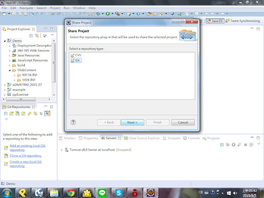Click Next button in Share Project dialog

pos(132,123)
